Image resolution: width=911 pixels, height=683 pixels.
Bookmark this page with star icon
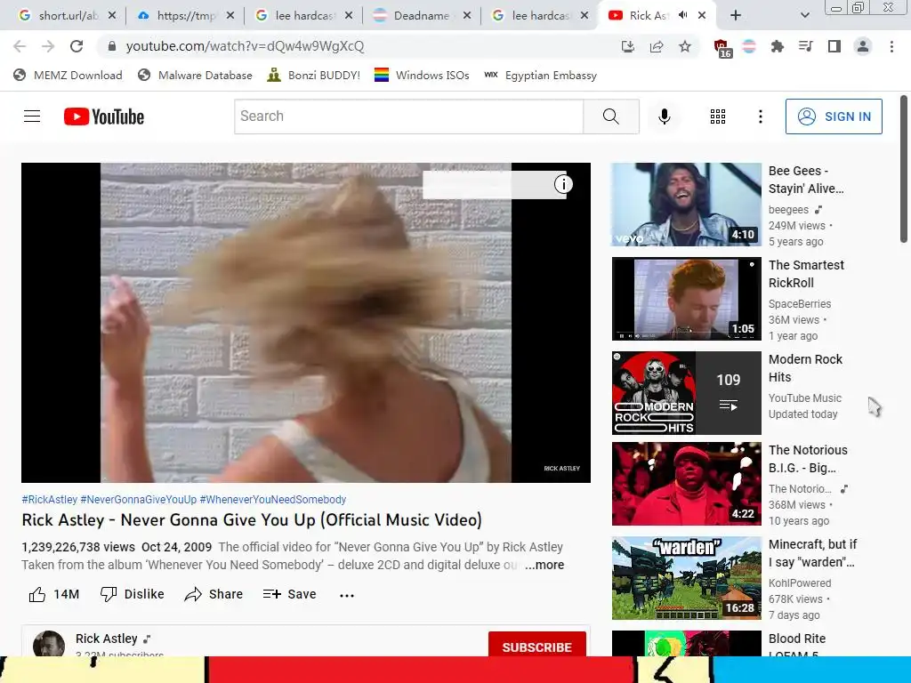pyautogui.click(x=685, y=46)
